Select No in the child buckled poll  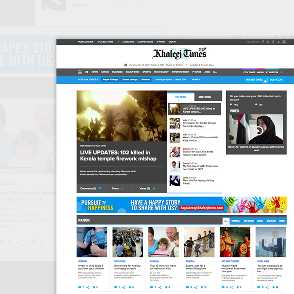click(x=256, y=104)
